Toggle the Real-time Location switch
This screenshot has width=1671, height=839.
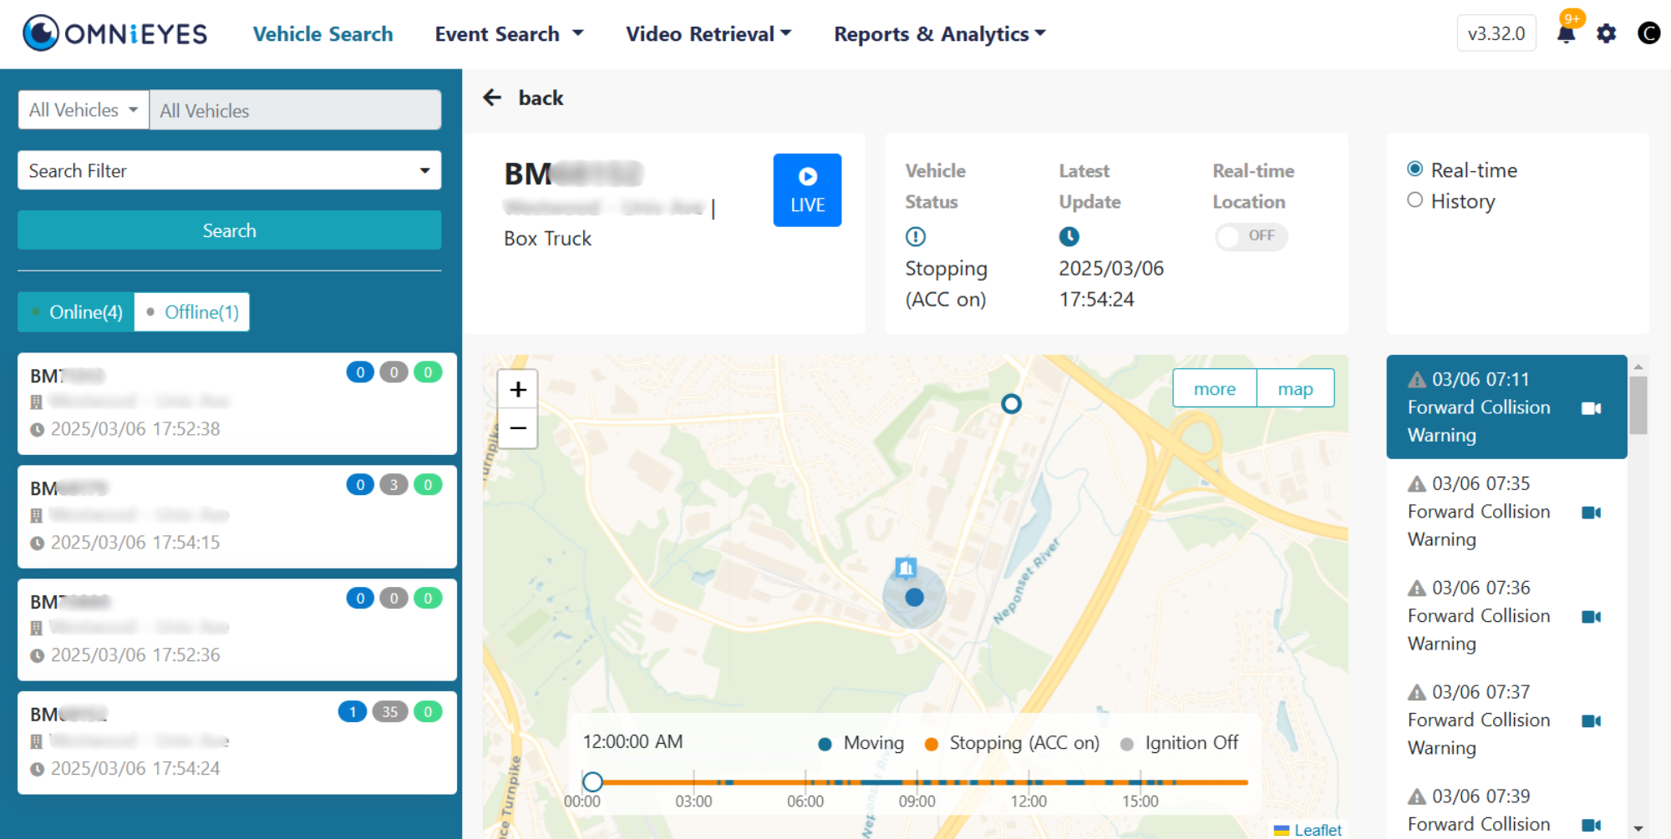coord(1251,236)
